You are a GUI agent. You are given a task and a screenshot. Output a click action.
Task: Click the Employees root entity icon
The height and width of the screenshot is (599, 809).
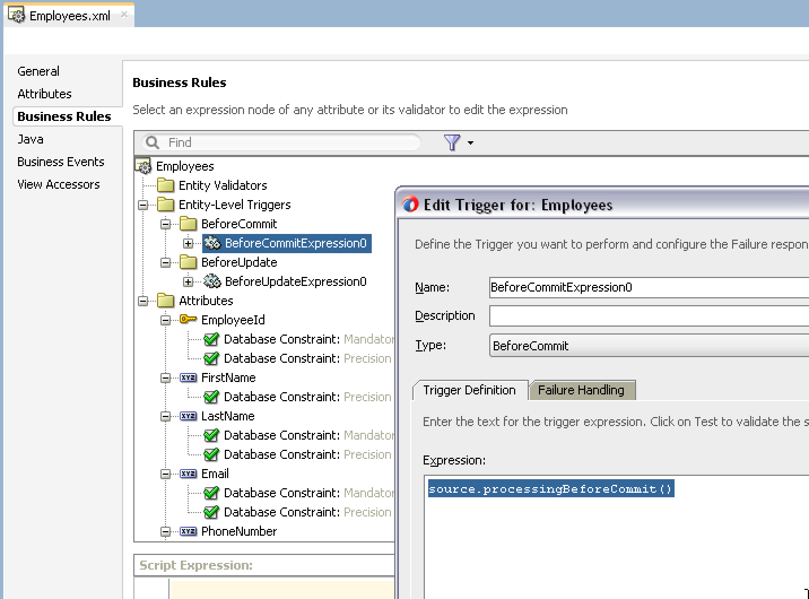(143, 166)
